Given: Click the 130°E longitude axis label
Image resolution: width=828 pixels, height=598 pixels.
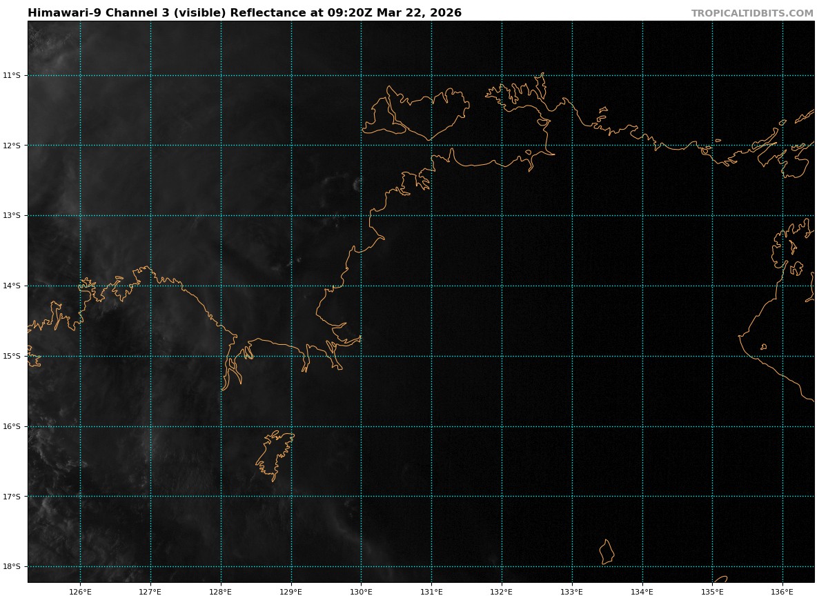Looking at the screenshot, I should pyautogui.click(x=361, y=591).
